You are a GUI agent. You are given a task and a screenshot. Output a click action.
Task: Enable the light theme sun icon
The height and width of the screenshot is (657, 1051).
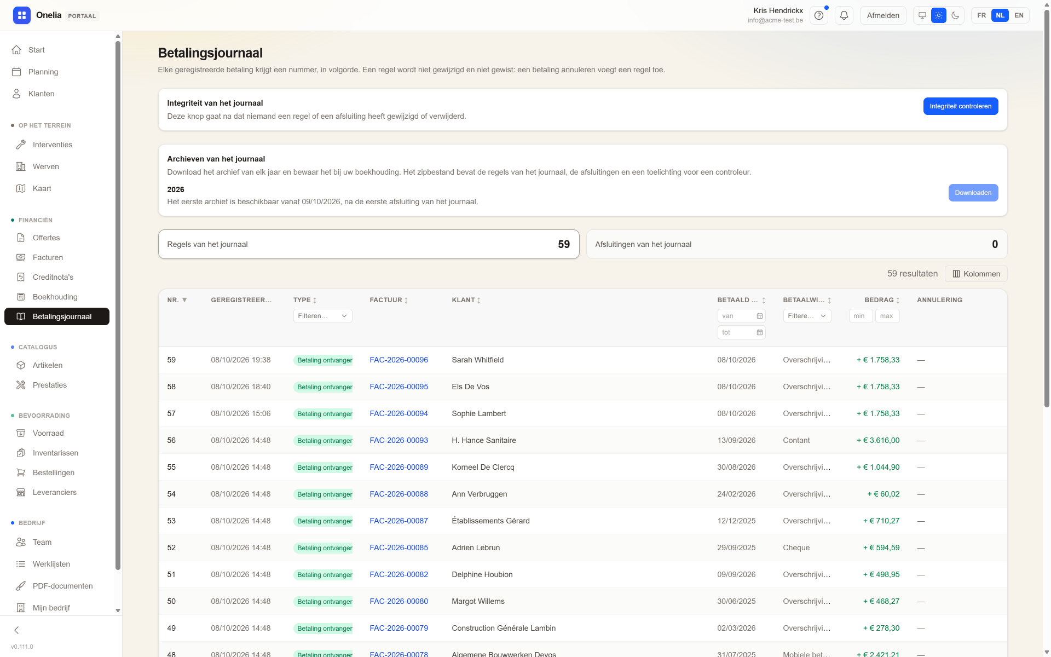[939, 15]
